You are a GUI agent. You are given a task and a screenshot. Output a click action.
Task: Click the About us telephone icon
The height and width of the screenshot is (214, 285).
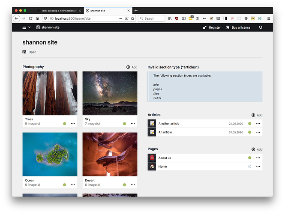[152, 158]
